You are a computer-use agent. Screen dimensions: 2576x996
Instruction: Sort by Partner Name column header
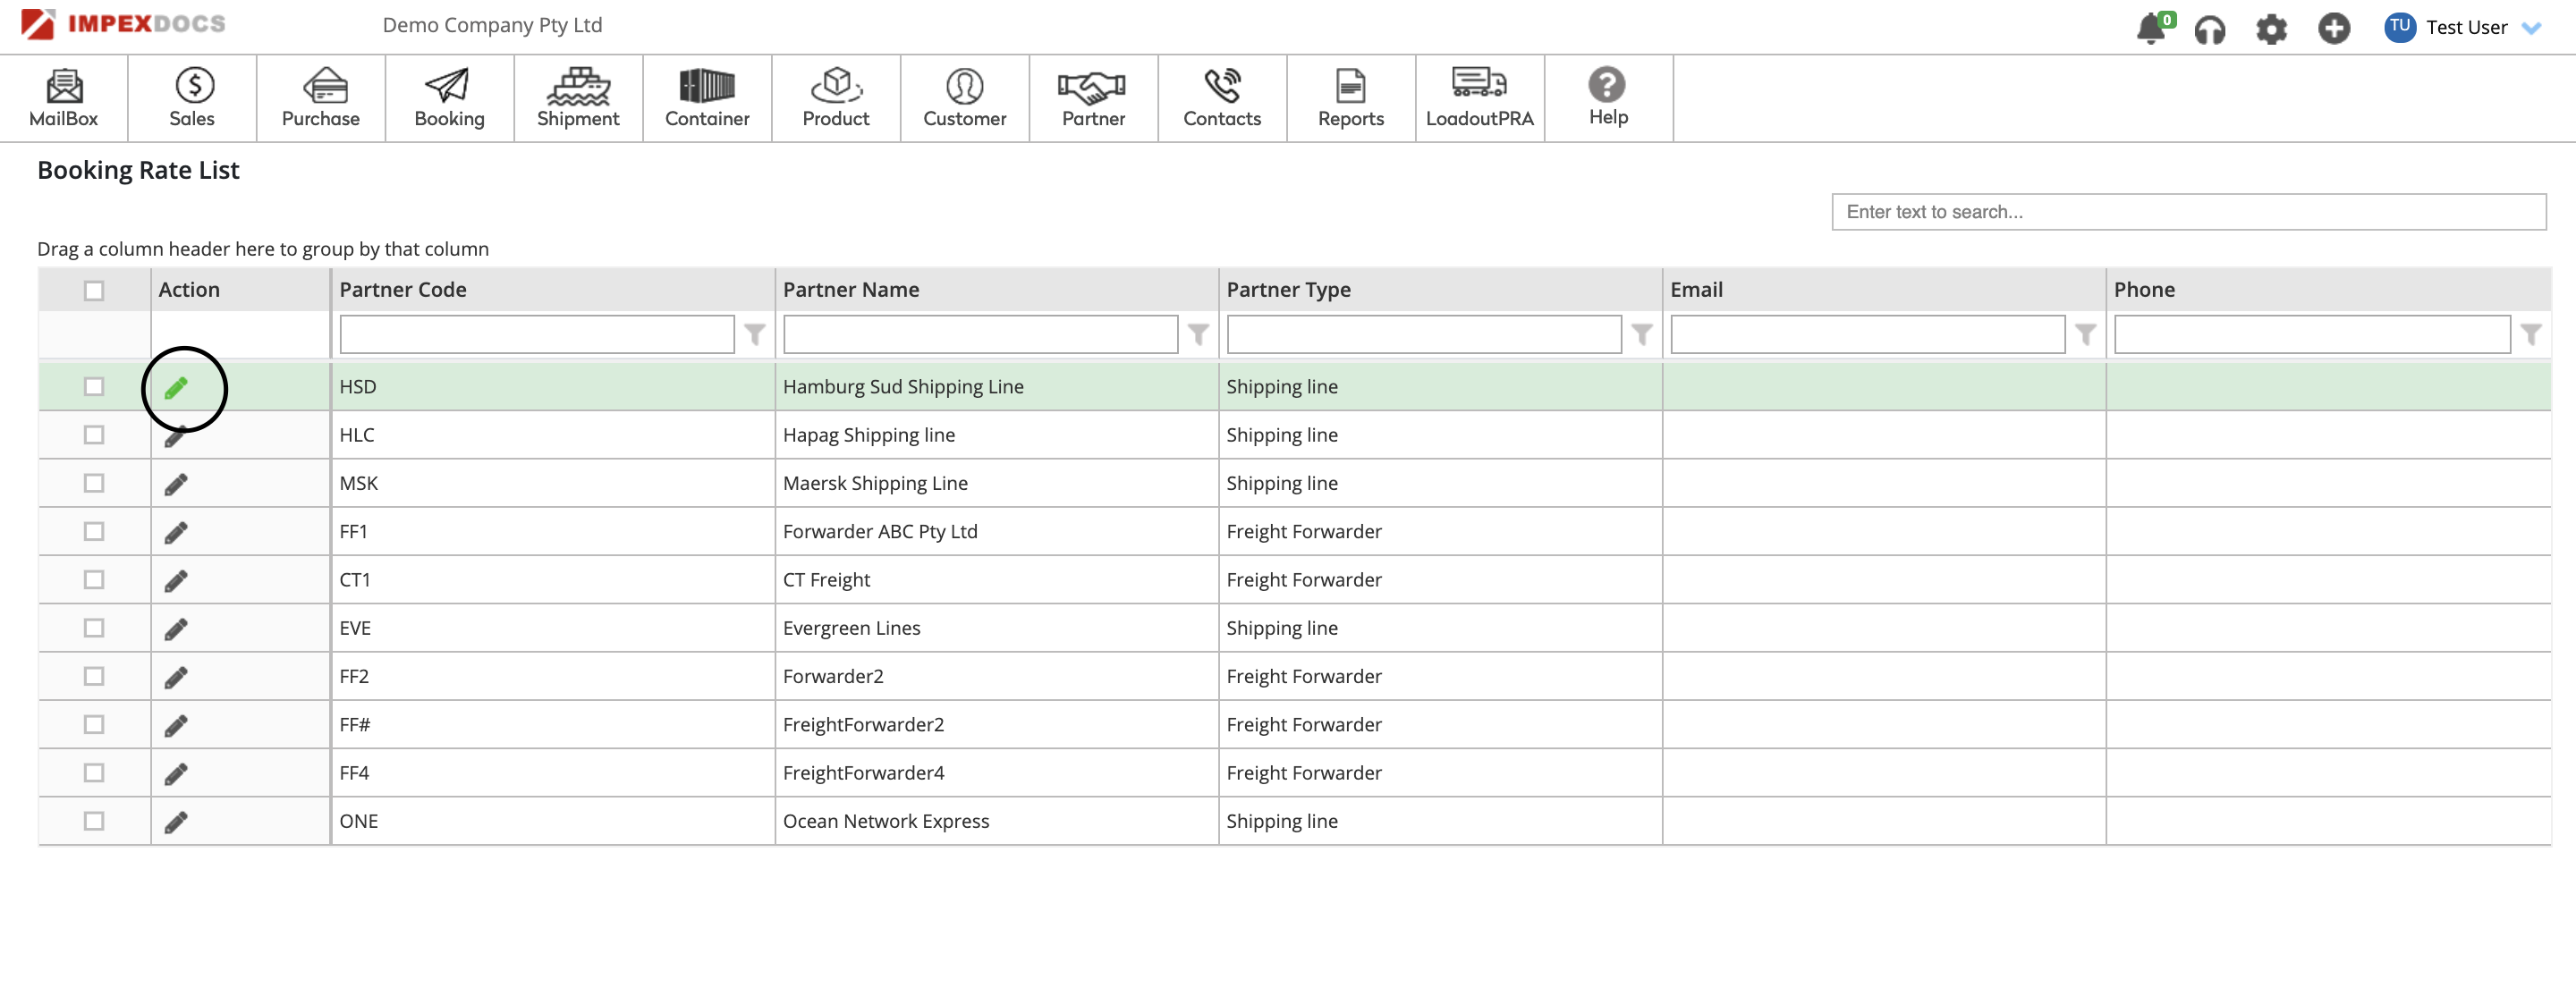(x=850, y=290)
